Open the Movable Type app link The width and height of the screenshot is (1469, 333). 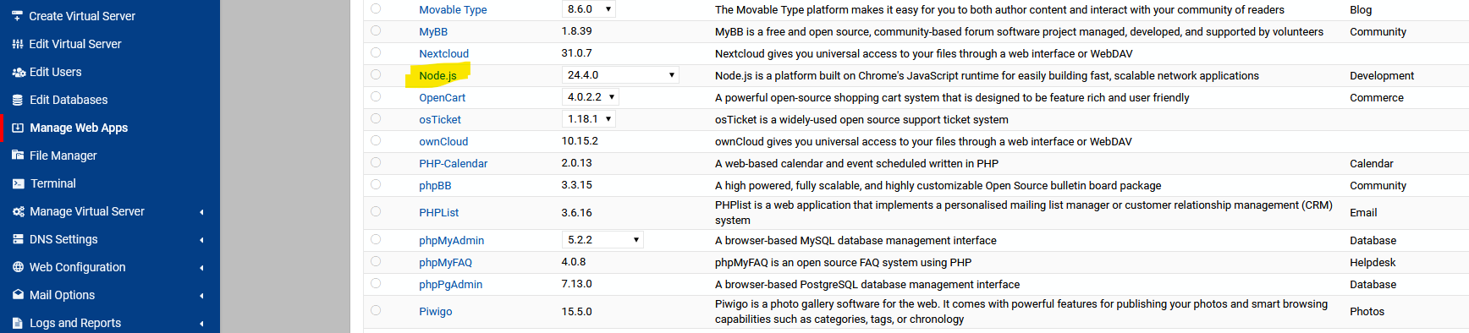point(453,10)
